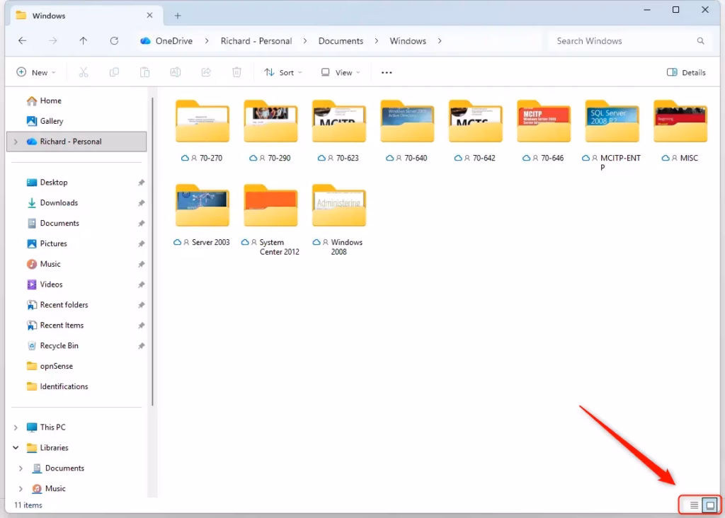The image size is (725, 518).
Task: Refresh the current folder
Action: 114,40
